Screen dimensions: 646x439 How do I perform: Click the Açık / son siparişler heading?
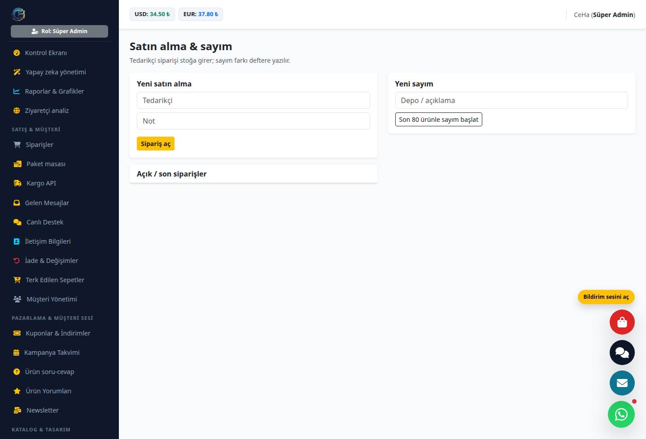click(x=172, y=174)
